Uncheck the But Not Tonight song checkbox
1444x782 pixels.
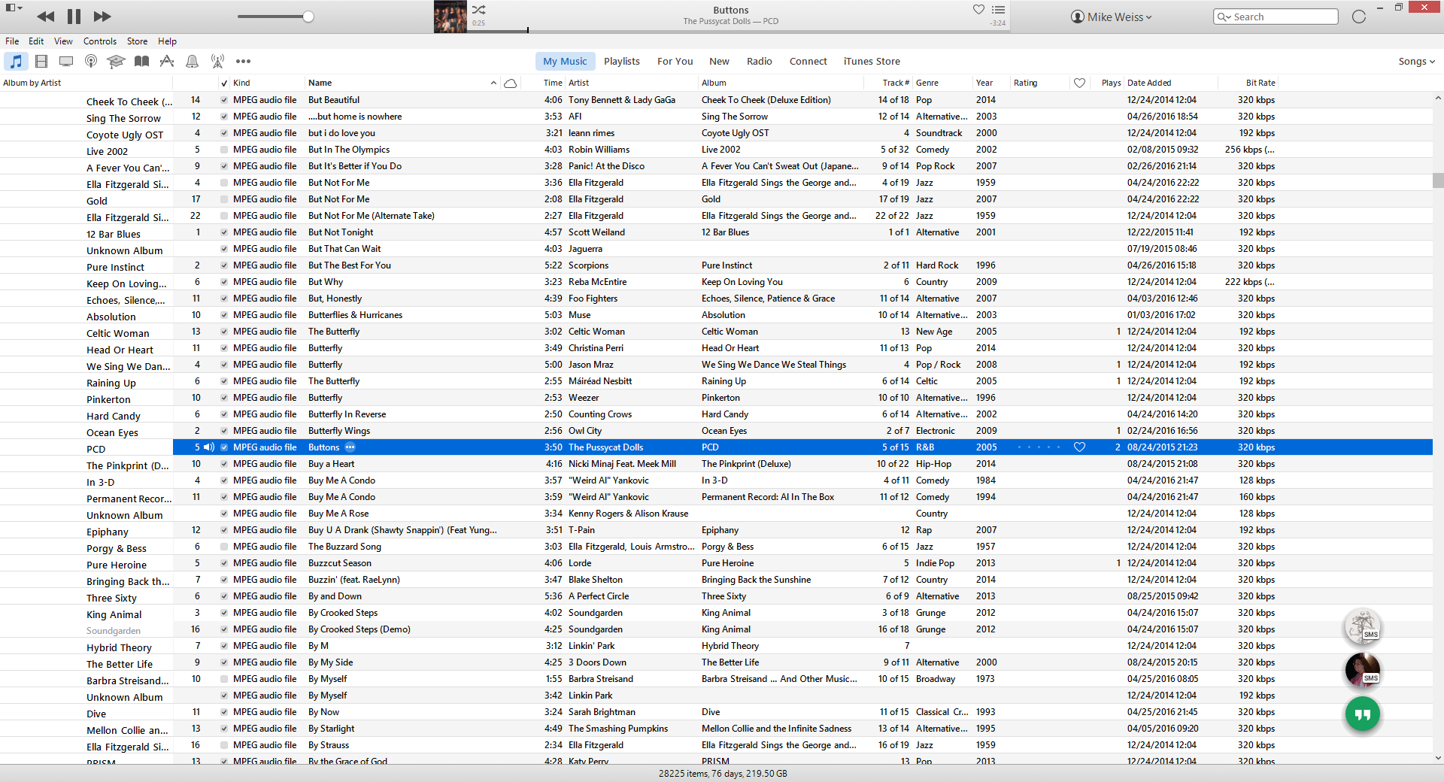click(224, 232)
